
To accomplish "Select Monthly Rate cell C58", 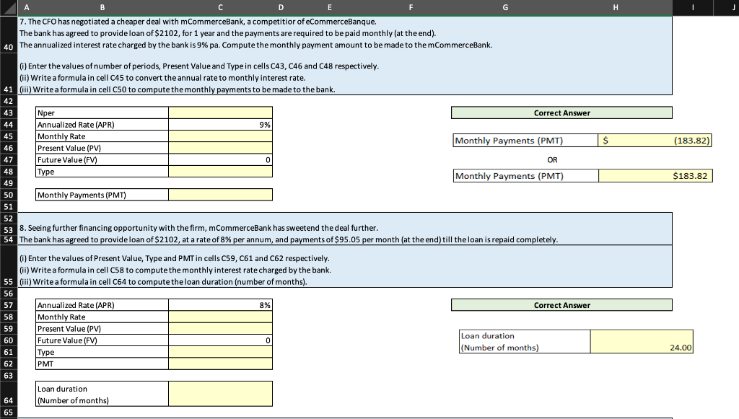I will pos(220,317).
